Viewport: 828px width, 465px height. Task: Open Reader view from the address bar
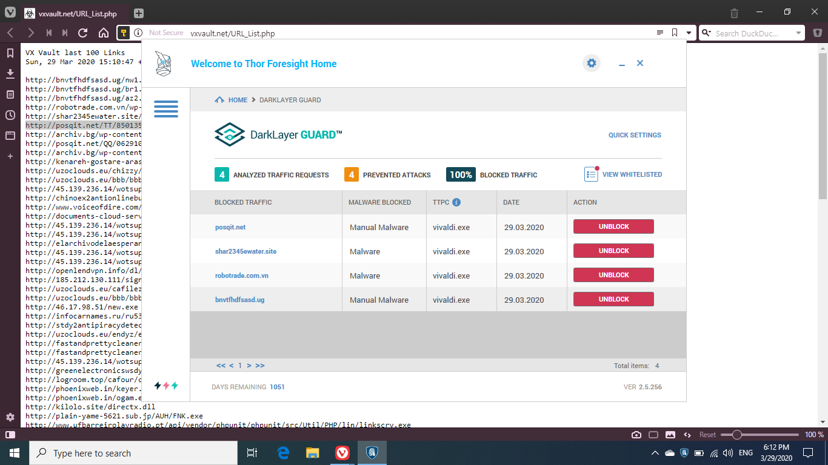(660, 33)
